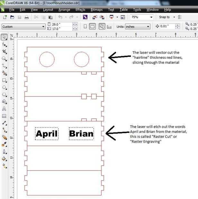198x199 pixels.
Task: Set page to Portrait orientation
Action: pos(85,27)
